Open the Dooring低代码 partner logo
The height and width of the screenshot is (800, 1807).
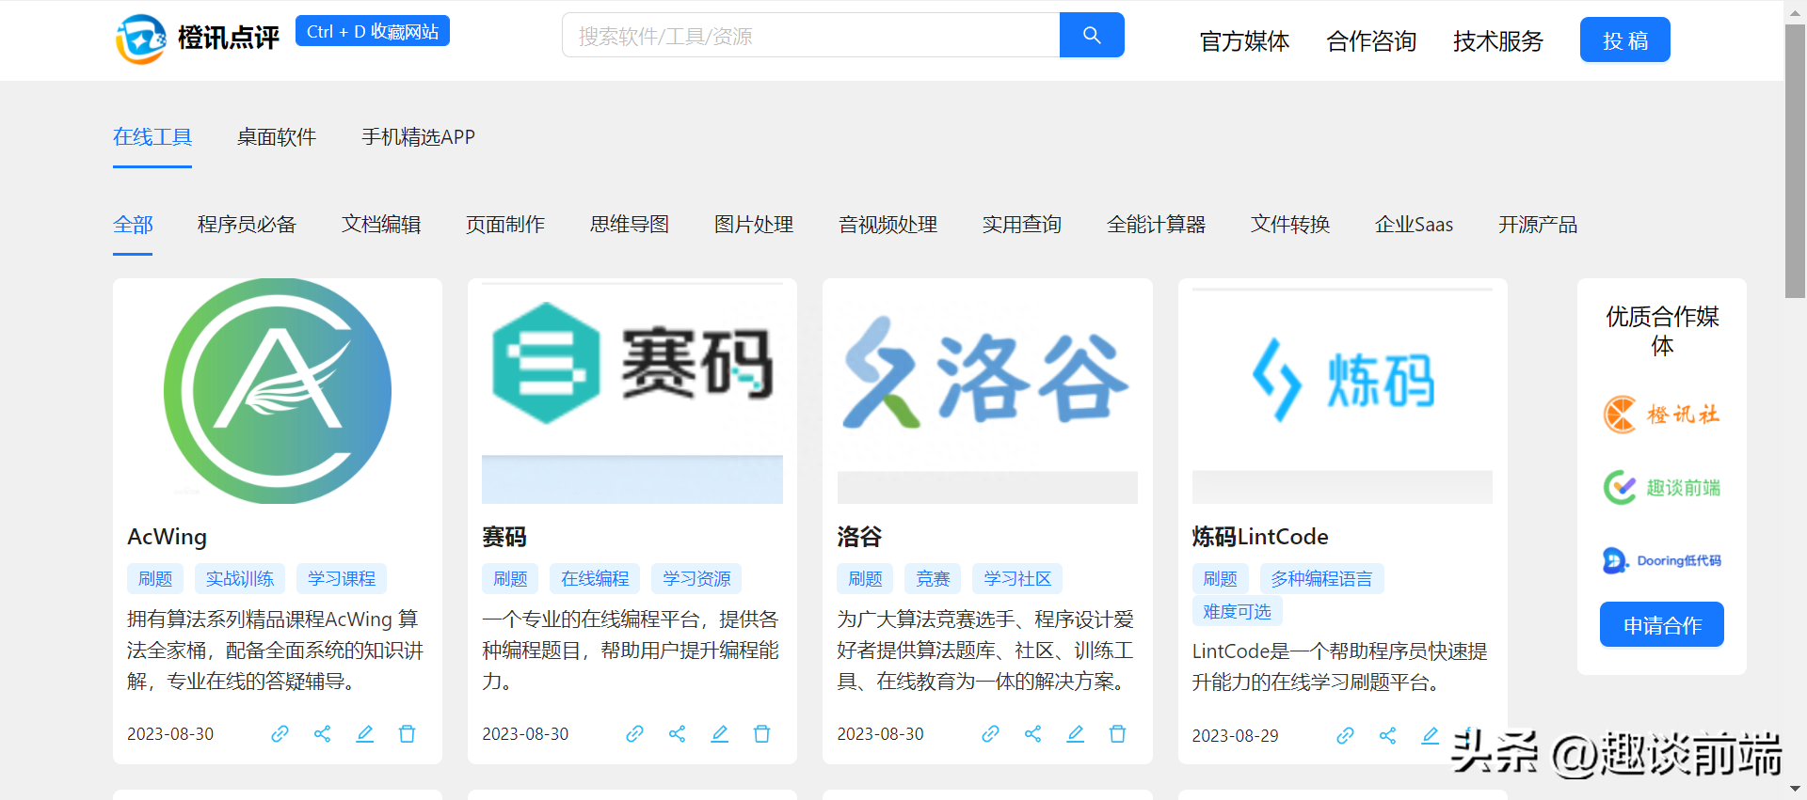point(1662,560)
